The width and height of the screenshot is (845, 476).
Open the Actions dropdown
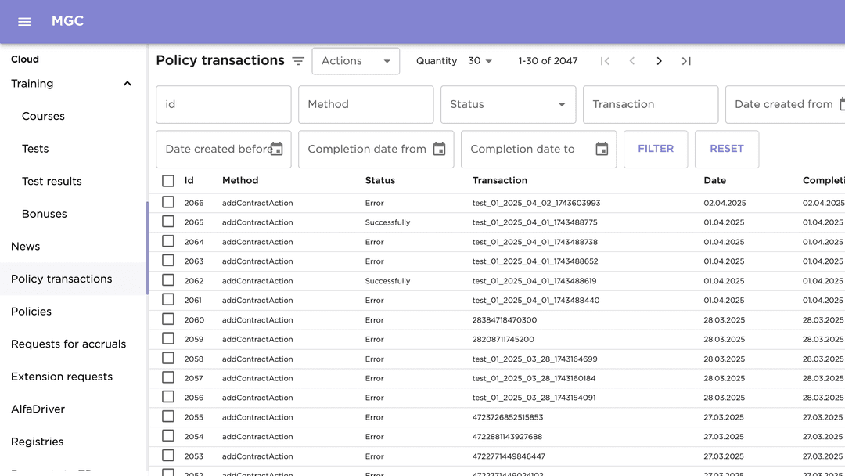click(355, 61)
